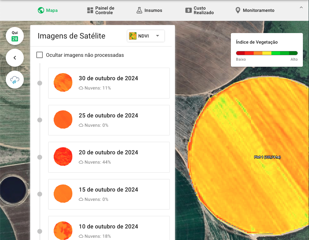Image resolution: width=309 pixels, height=240 pixels.
Task: Select the 30 de outubro de 2024 image
Action: click(109, 83)
